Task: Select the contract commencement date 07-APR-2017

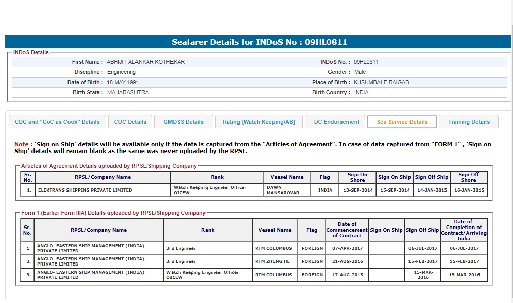Action: 347,248
